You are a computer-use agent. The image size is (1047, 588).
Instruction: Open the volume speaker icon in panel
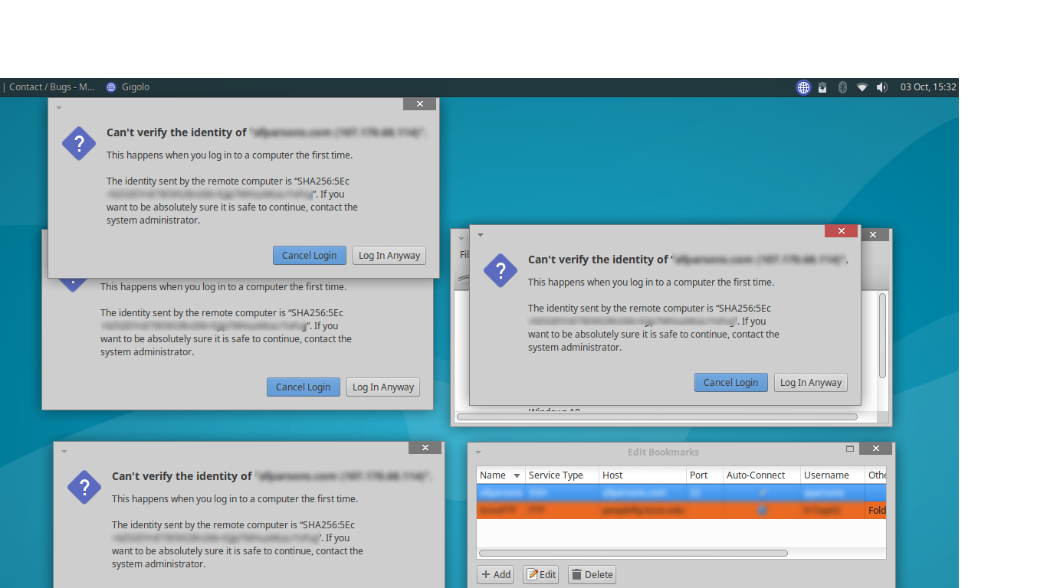pos(881,87)
